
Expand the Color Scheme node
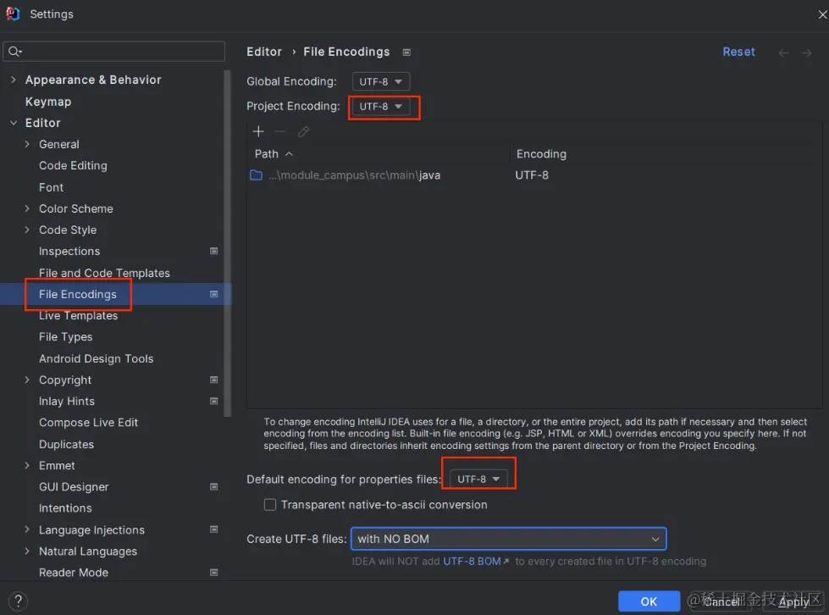click(27, 208)
